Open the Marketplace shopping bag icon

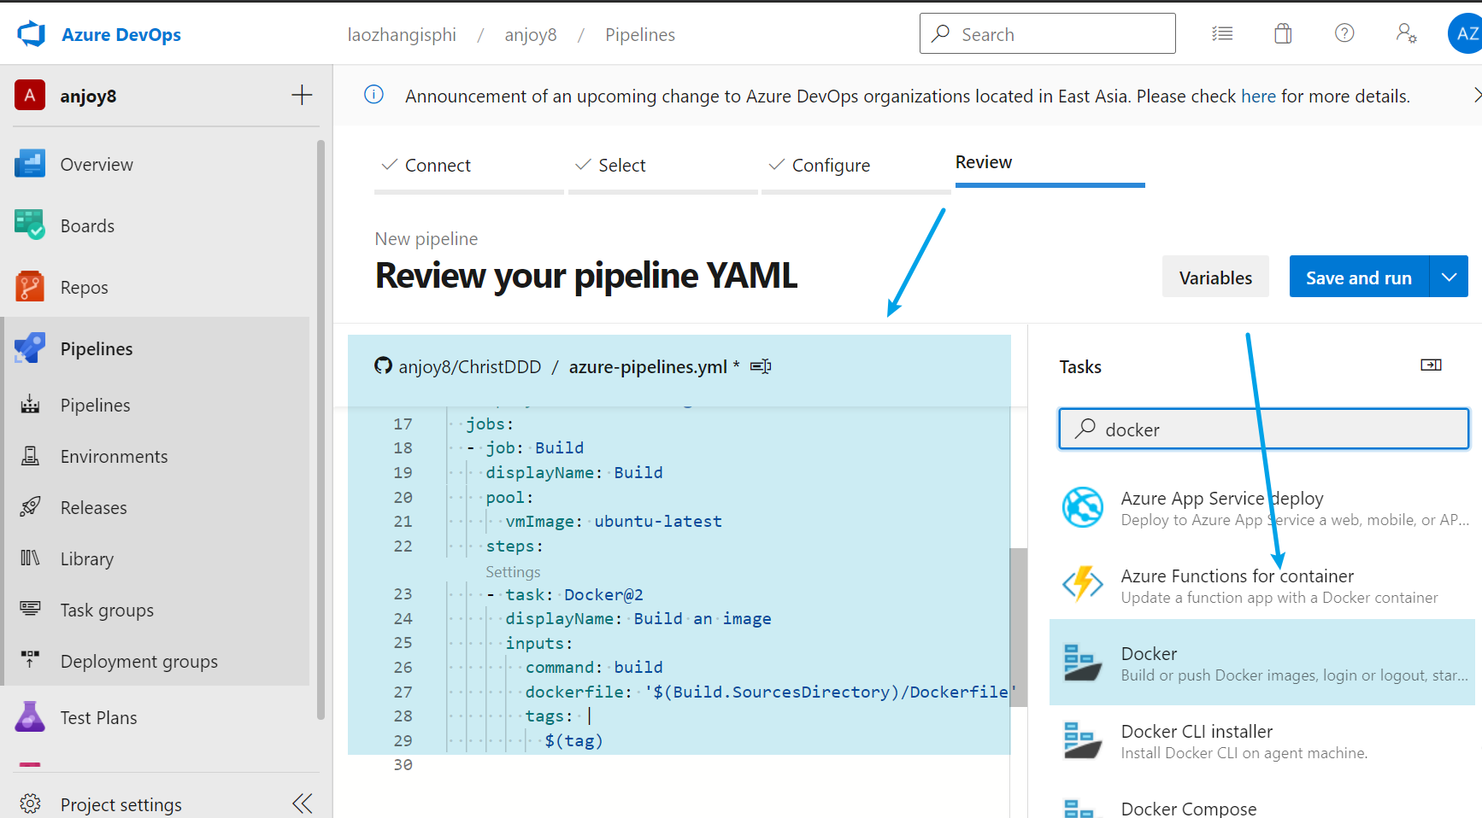tap(1283, 33)
